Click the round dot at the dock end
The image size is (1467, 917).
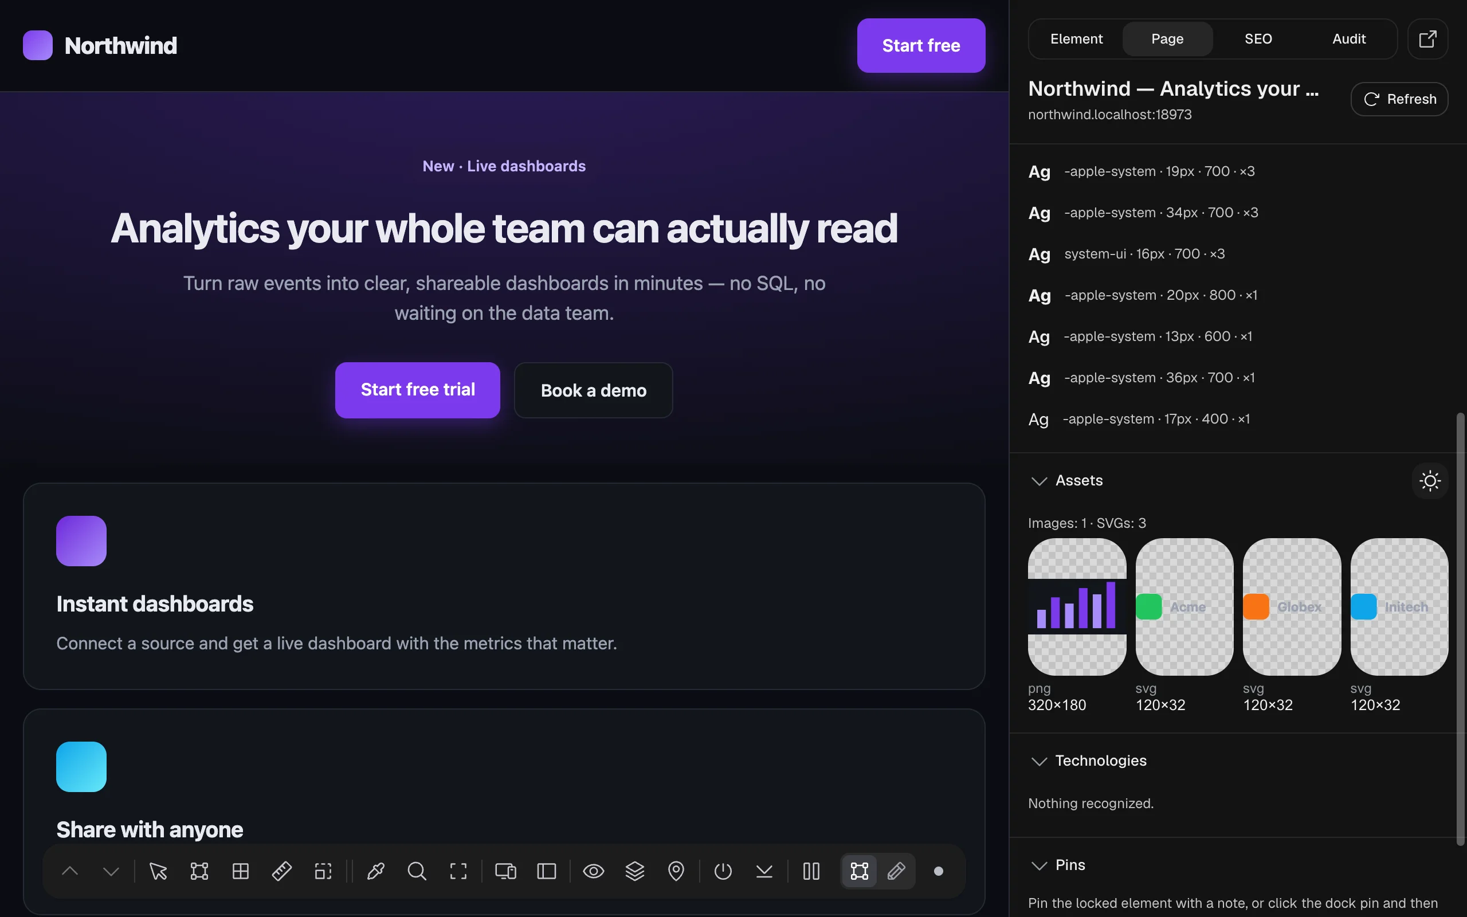(939, 872)
